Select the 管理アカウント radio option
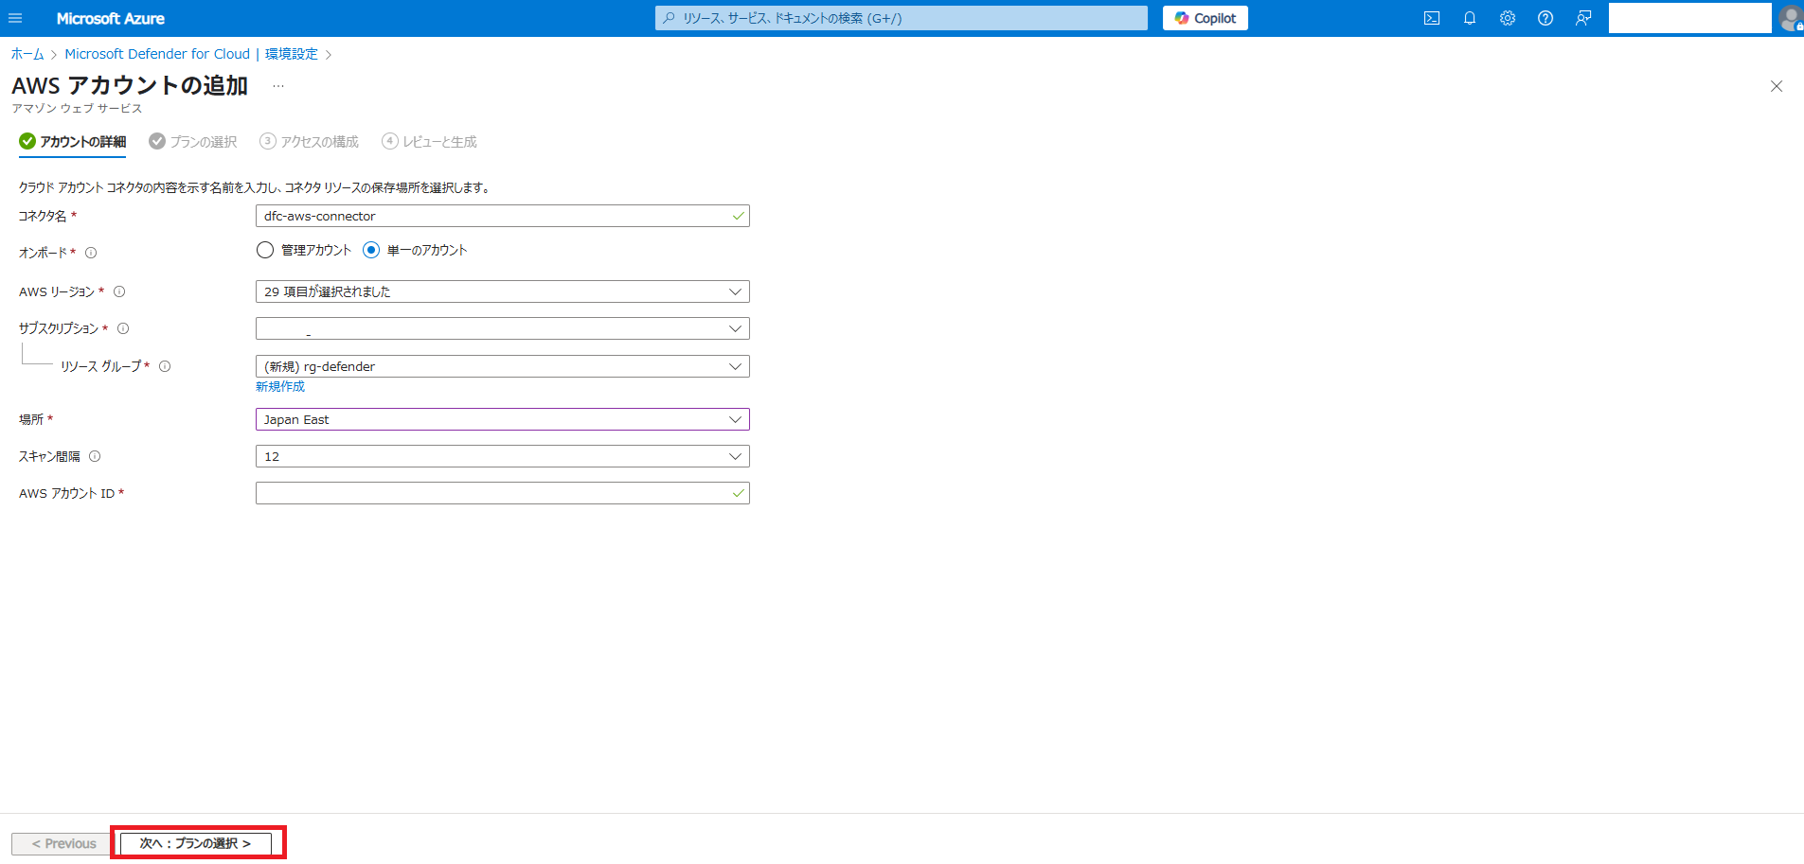Screen dimensions: 1804x864 tap(265, 250)
